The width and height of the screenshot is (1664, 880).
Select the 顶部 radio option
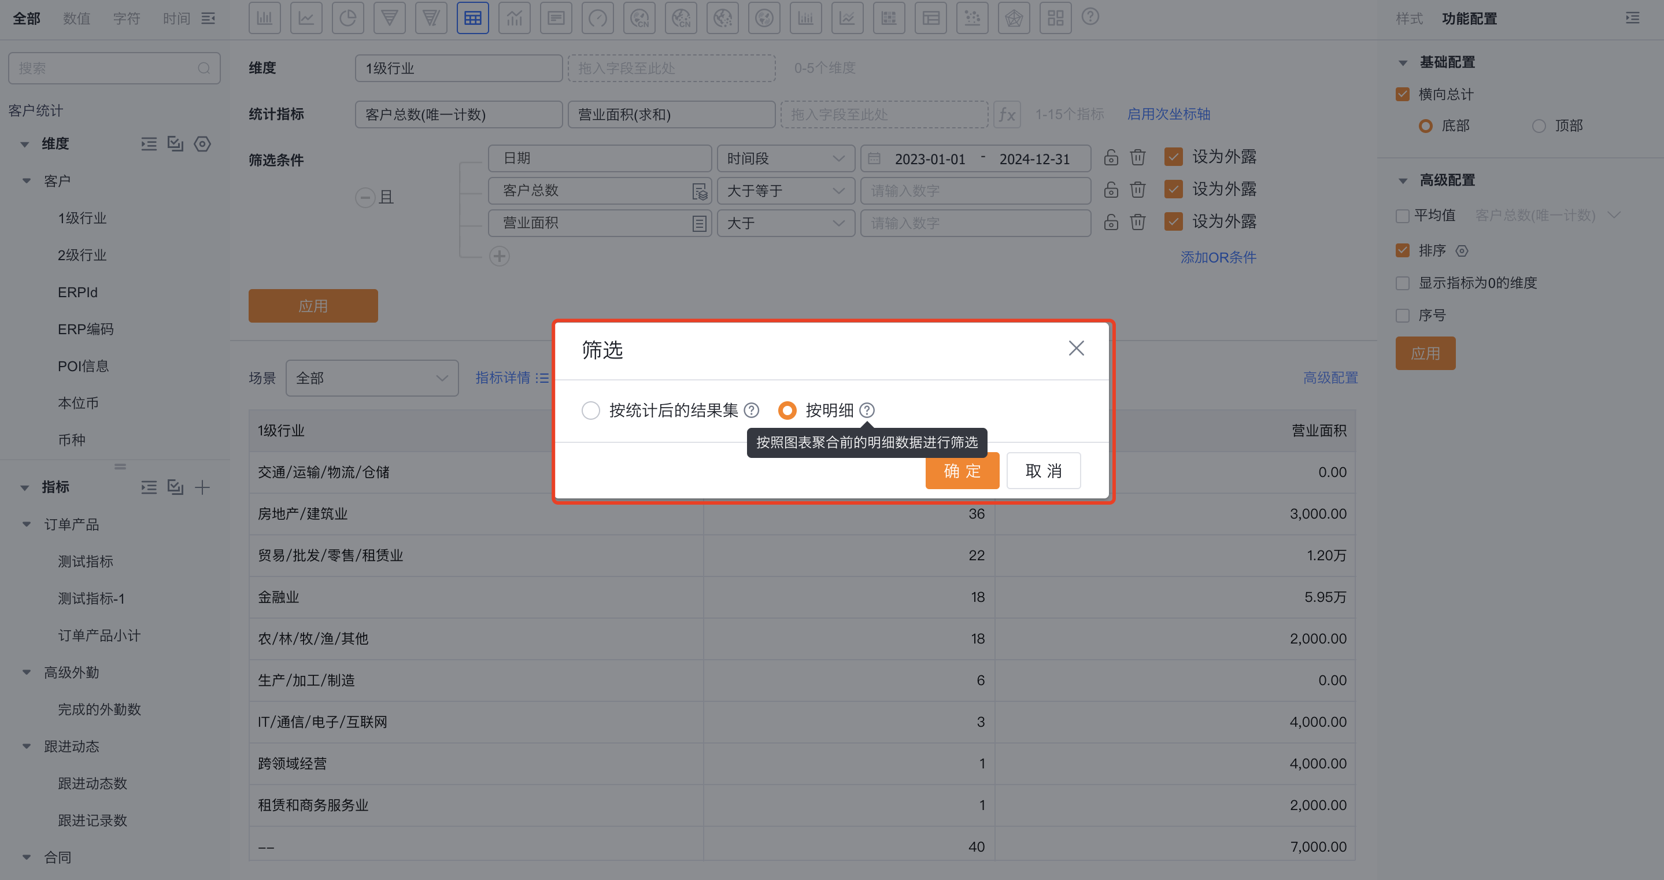[x=1539, y=126]
